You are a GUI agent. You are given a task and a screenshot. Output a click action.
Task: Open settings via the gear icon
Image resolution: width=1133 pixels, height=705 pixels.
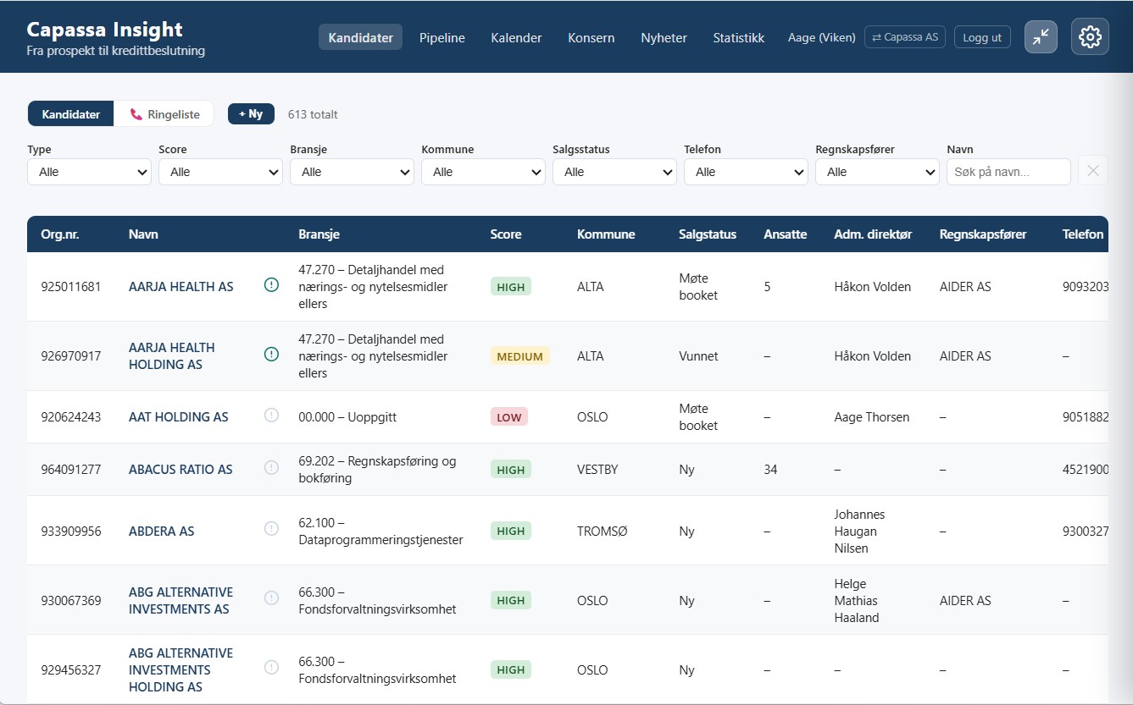1090,36
